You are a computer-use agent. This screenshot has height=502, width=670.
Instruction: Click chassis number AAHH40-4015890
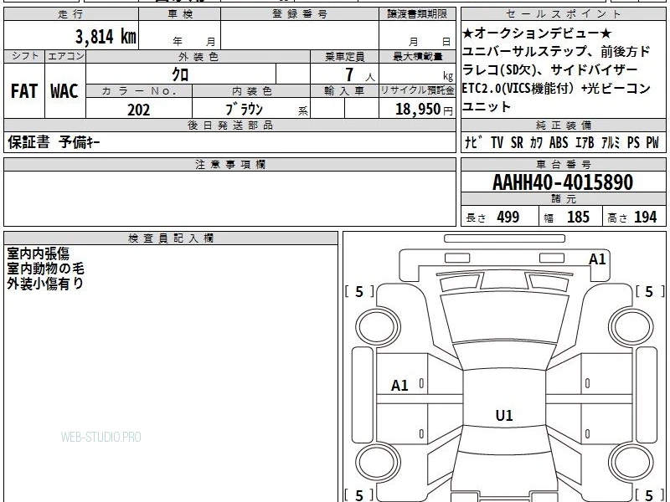click(563, 182)
